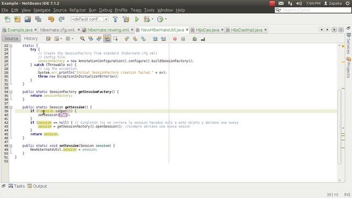
Task: Open the Window menu
Action: click(165, 10)
